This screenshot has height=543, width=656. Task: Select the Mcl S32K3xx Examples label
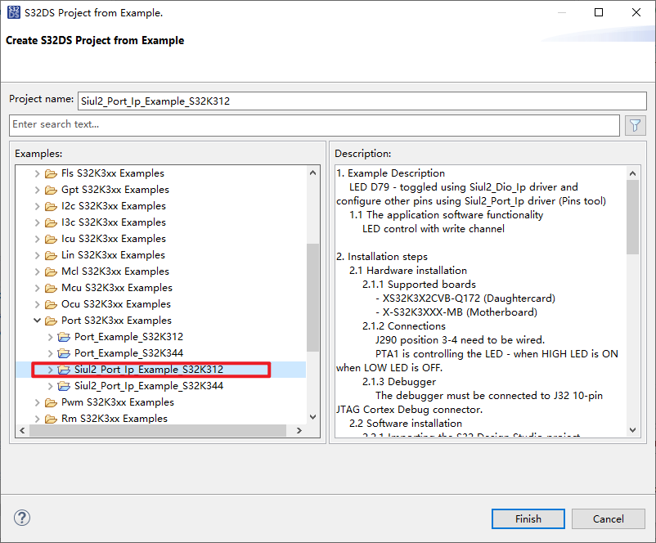pos(115,271)
